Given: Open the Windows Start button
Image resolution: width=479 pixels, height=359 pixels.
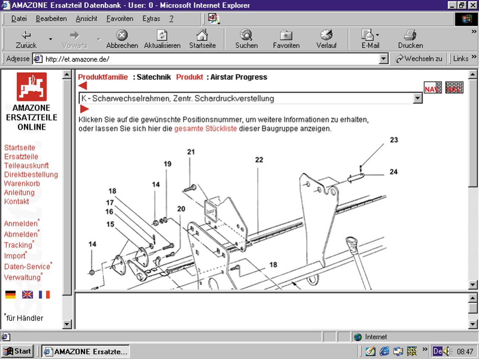Looking at the screenshot, I should pos(17,351).
